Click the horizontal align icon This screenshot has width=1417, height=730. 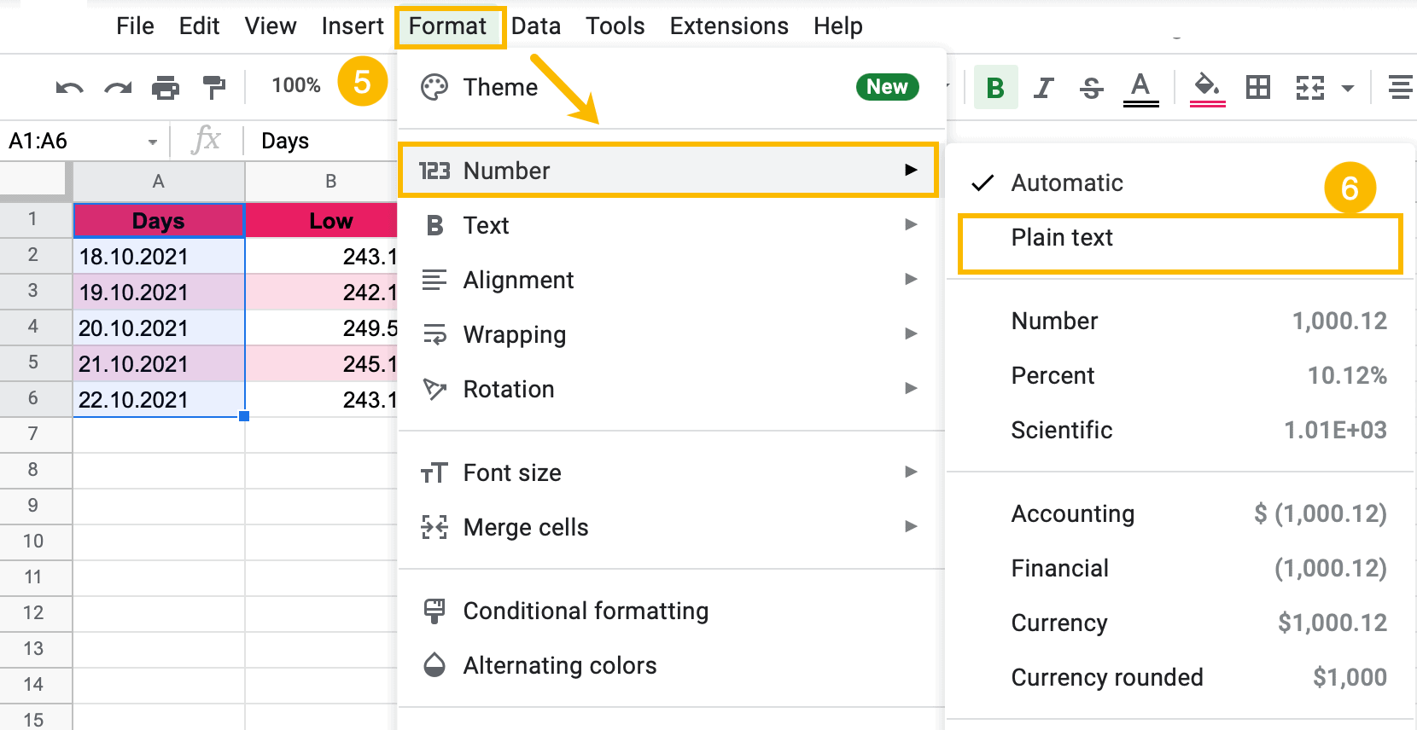[1400, 87]
